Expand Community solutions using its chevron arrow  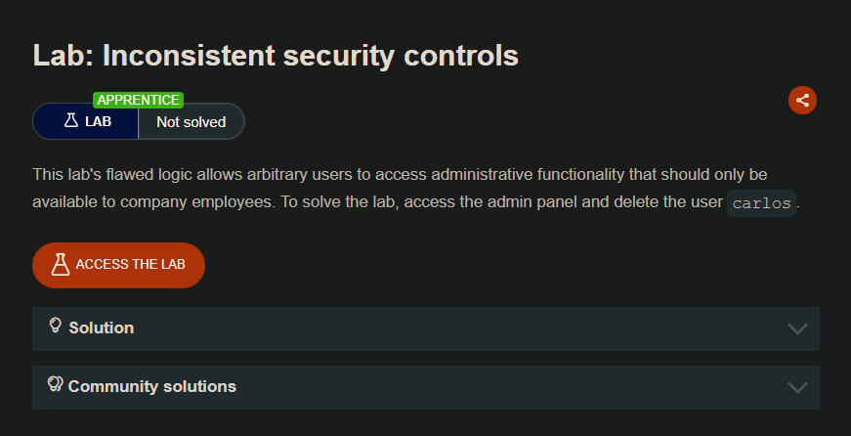[x=797, y=387]
